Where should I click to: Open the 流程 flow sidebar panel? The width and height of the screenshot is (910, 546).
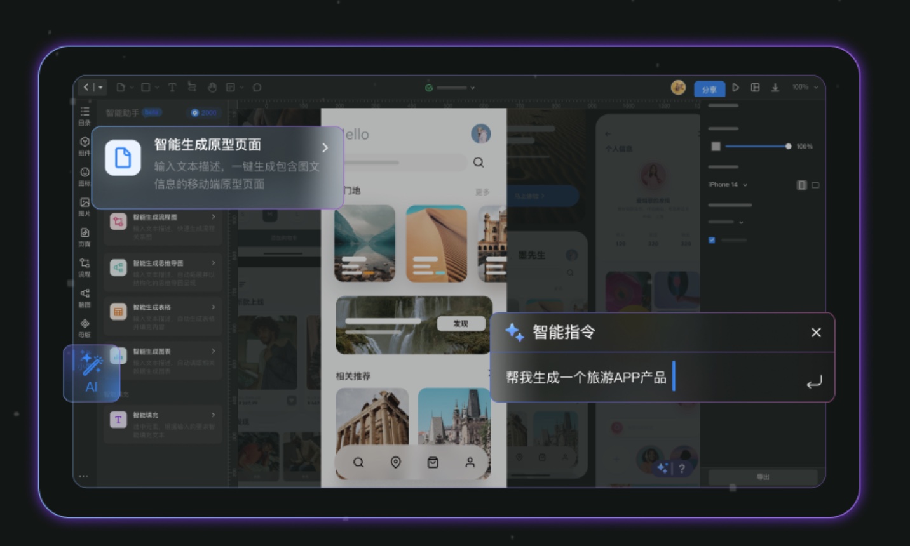[85, 267]
